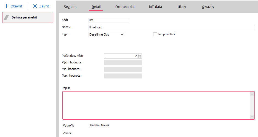Screen dimensions: 258x137
Task: Click the plus icon for Otevřít
Action: click(6, 6)
